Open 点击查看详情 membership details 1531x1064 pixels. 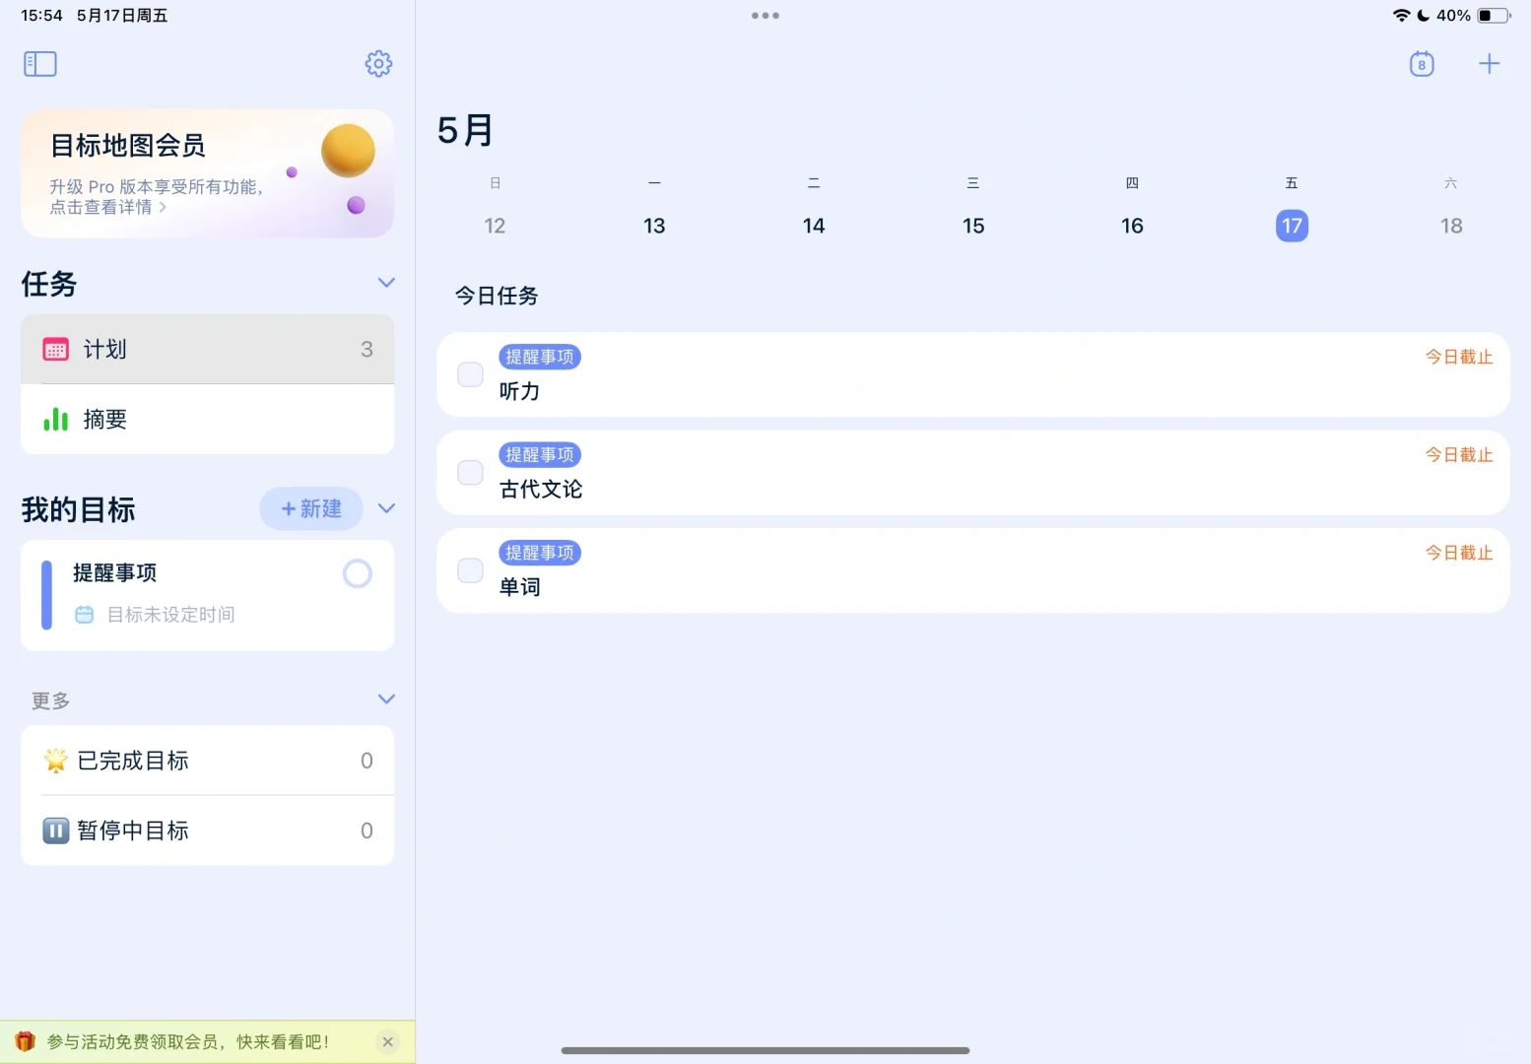pyautogui.click(x=101, y=207)
